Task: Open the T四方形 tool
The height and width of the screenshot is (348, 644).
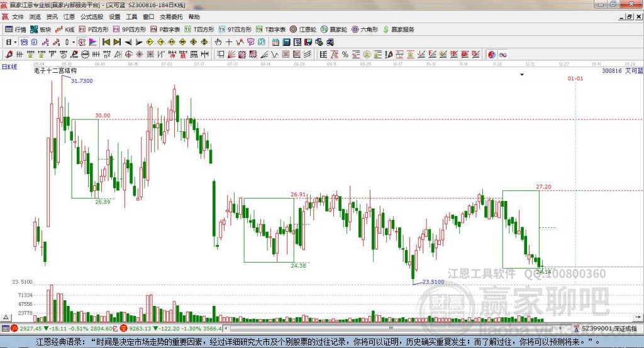Action: tap(199, 30)
